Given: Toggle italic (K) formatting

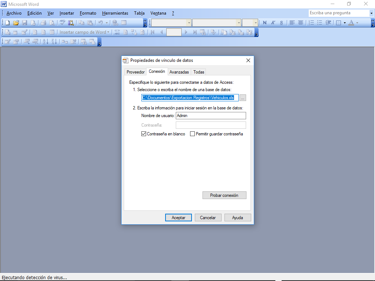Looking at the screenshot, I should click(x=273, y=23).
